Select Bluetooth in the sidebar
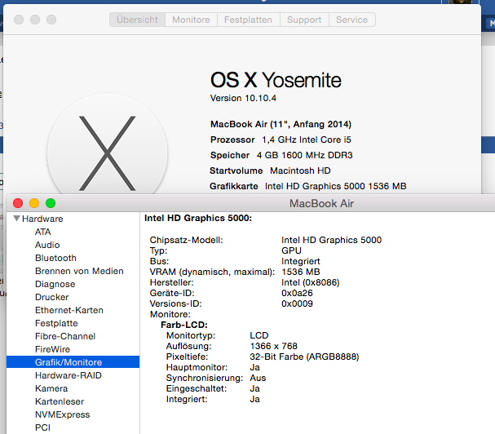This screenshot has height=434, width=495. [55, 258]
